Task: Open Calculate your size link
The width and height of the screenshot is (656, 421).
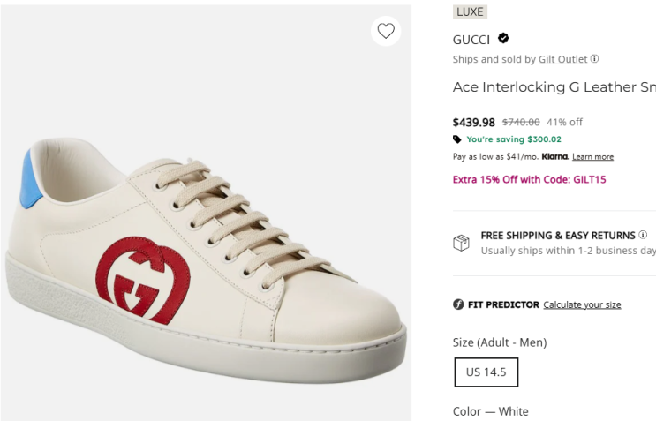Action: coord(582,304)
